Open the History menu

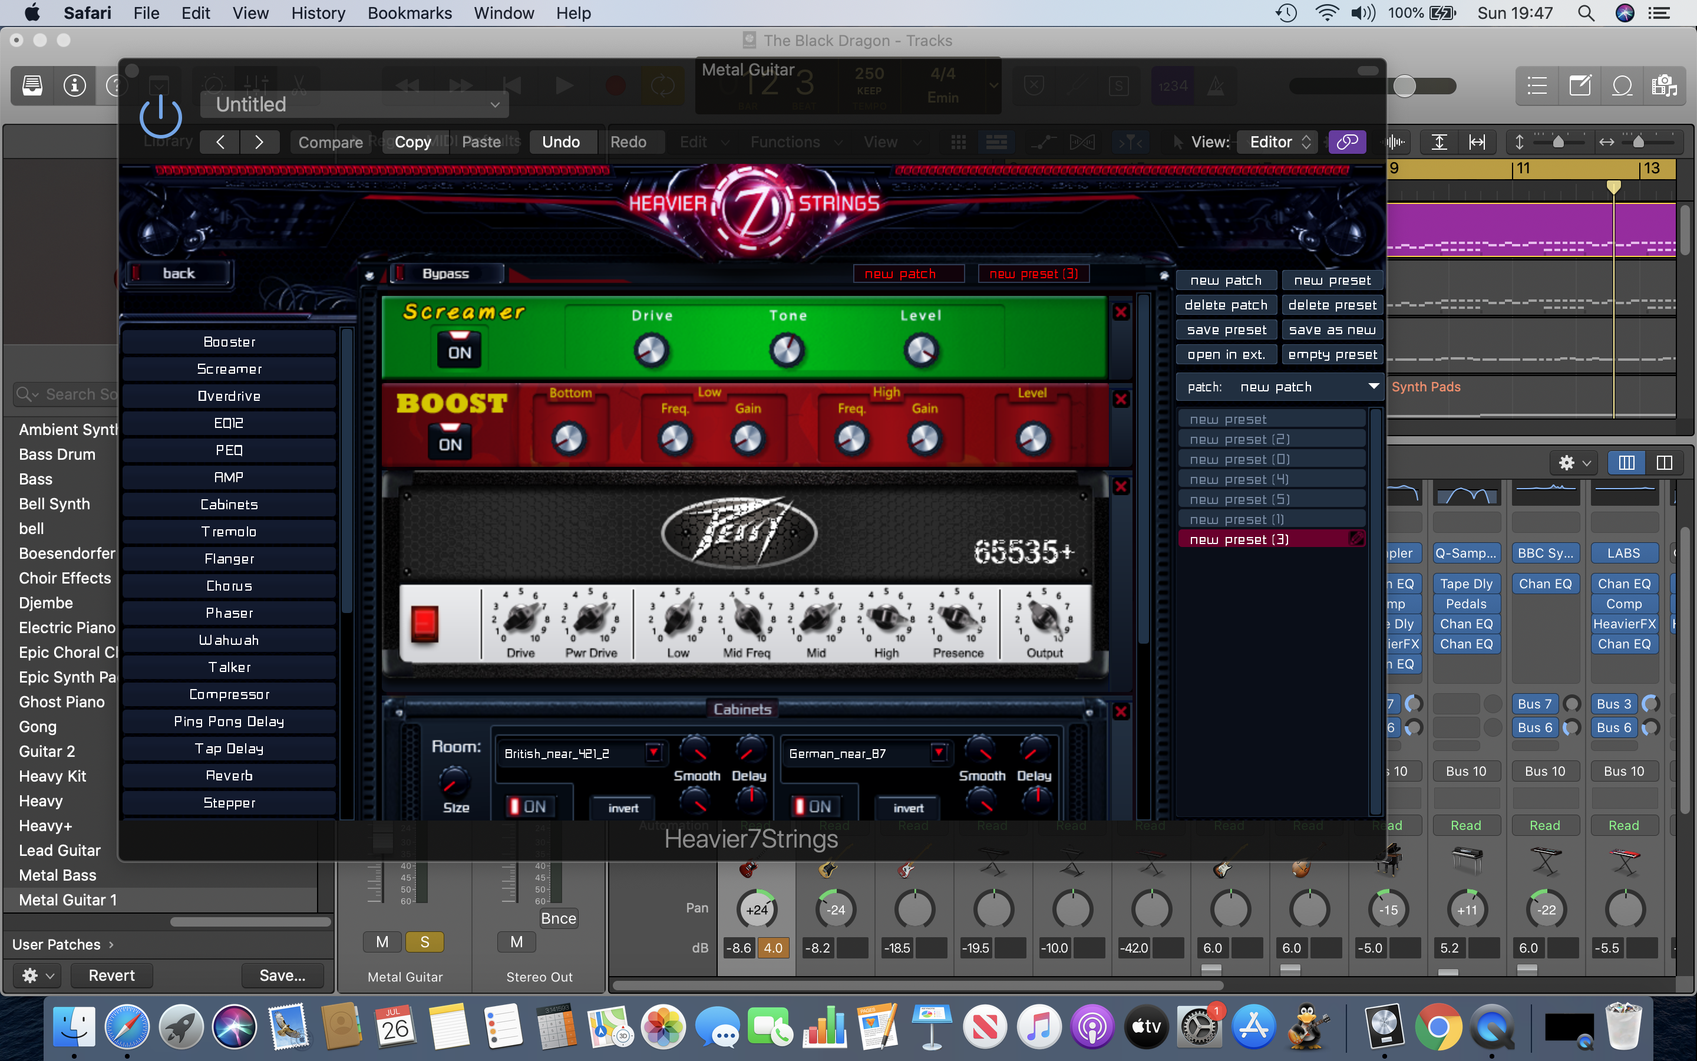(x=318, y=12)
